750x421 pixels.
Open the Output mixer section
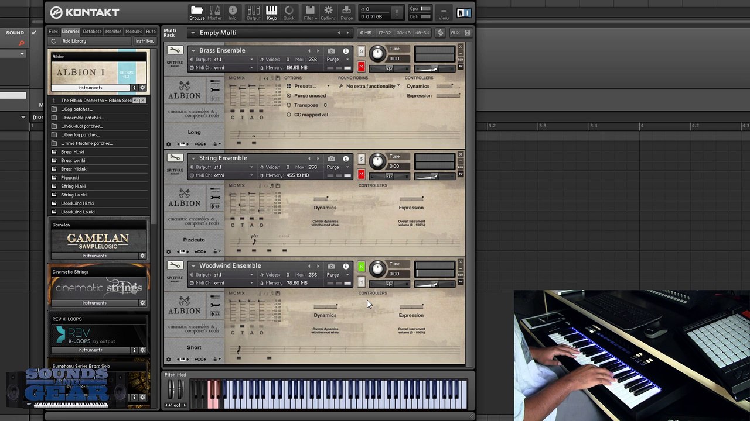tap(254, 12)
